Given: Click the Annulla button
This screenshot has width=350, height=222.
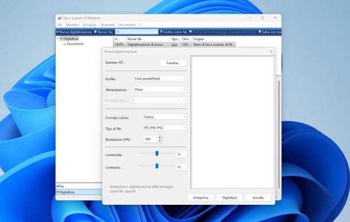Looking at the screenshot, I should [x=258, y=198].
